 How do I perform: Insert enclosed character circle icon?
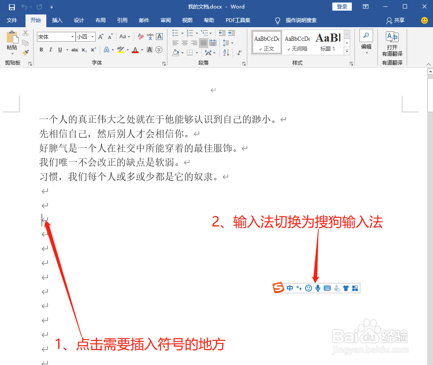pyautogui.click(x=159, y=50)
